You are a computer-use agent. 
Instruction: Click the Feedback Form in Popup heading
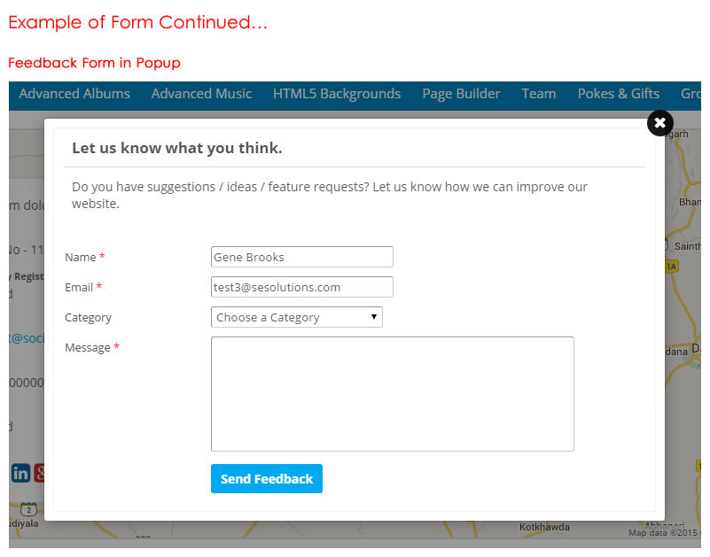point(94,63)
